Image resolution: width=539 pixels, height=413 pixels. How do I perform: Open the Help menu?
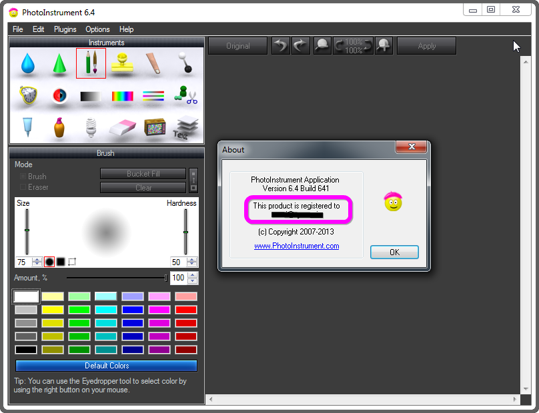click(x=127, y=29)
